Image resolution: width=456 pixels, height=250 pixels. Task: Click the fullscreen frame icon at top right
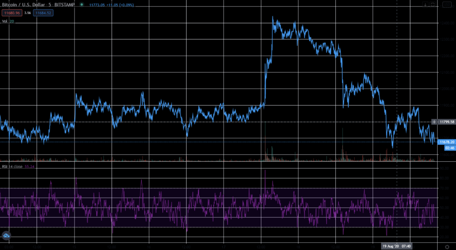tap(433, 5)
